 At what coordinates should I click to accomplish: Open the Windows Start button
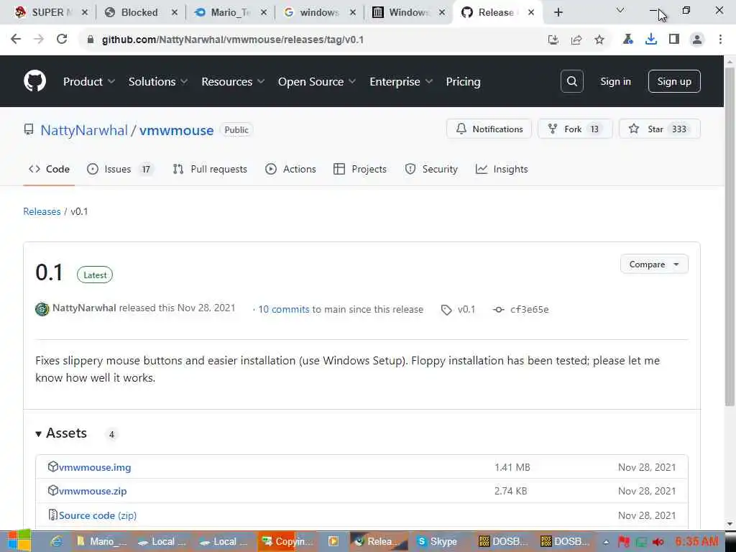(19, 541)
